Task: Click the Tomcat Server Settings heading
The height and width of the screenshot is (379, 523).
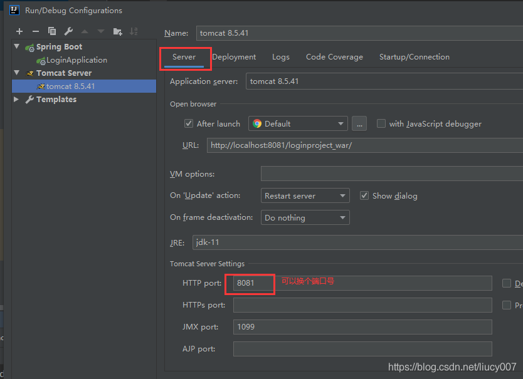Action: click(x=207, y=264)
